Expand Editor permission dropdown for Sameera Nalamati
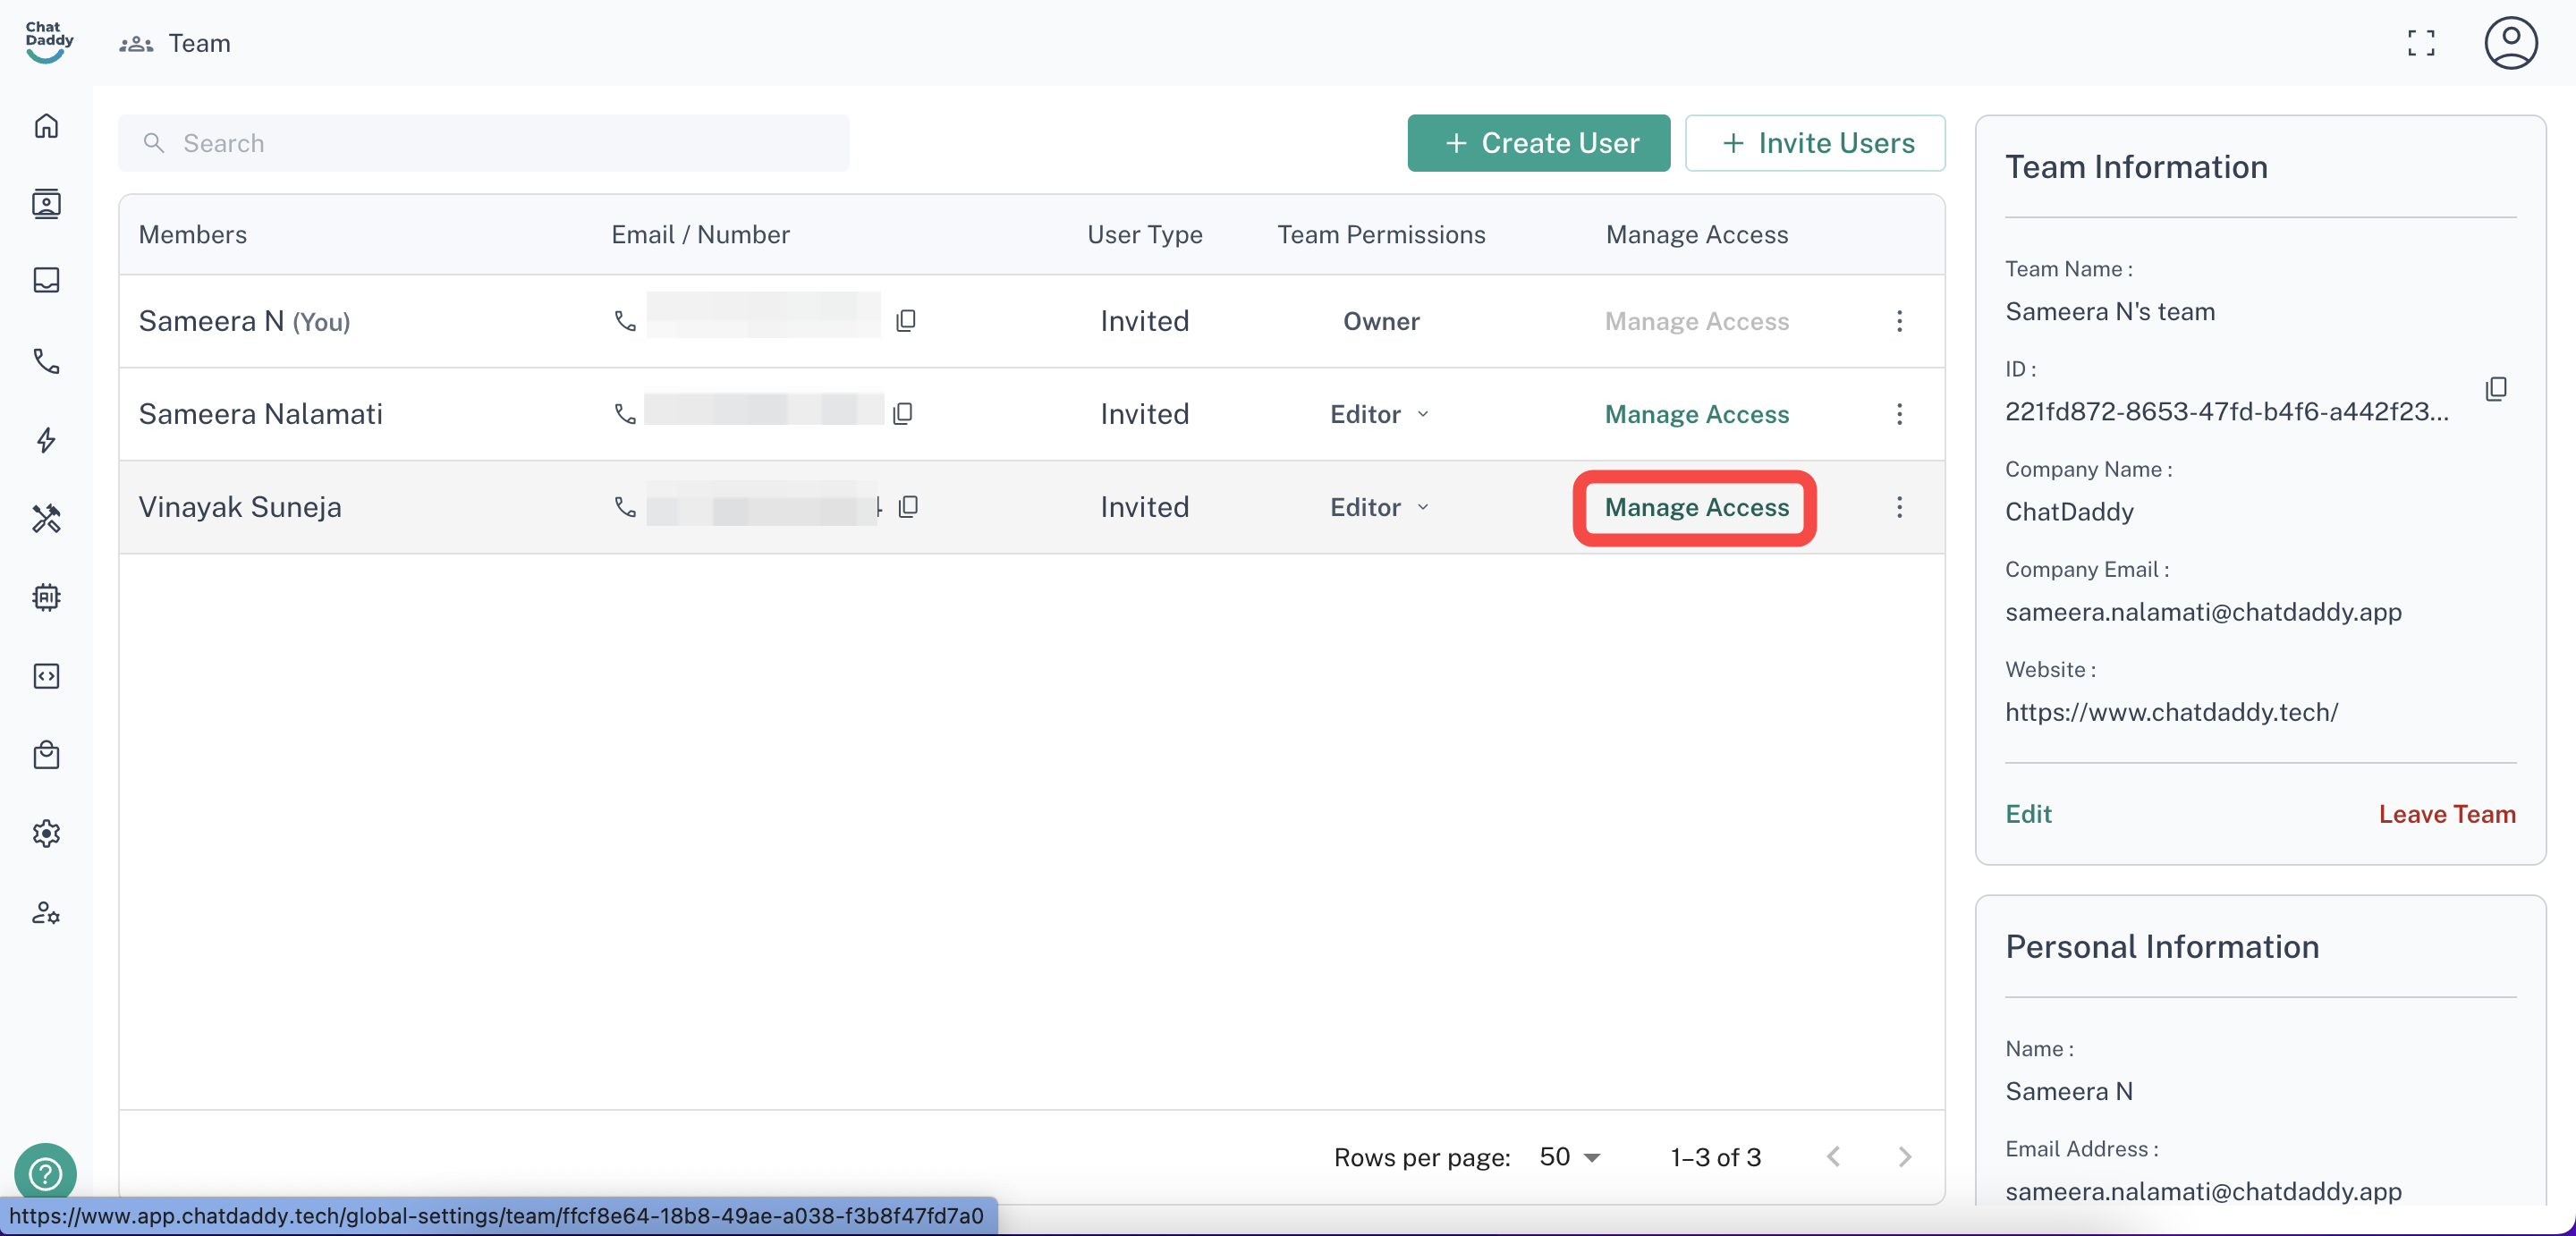This screenshot has height=1236, width=2576. (1380, 414)
